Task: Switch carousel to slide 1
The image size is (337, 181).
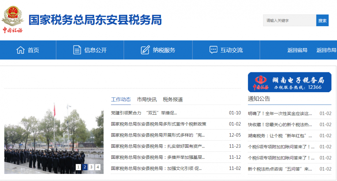Action: pyautogui.click(x=79, y=167)
